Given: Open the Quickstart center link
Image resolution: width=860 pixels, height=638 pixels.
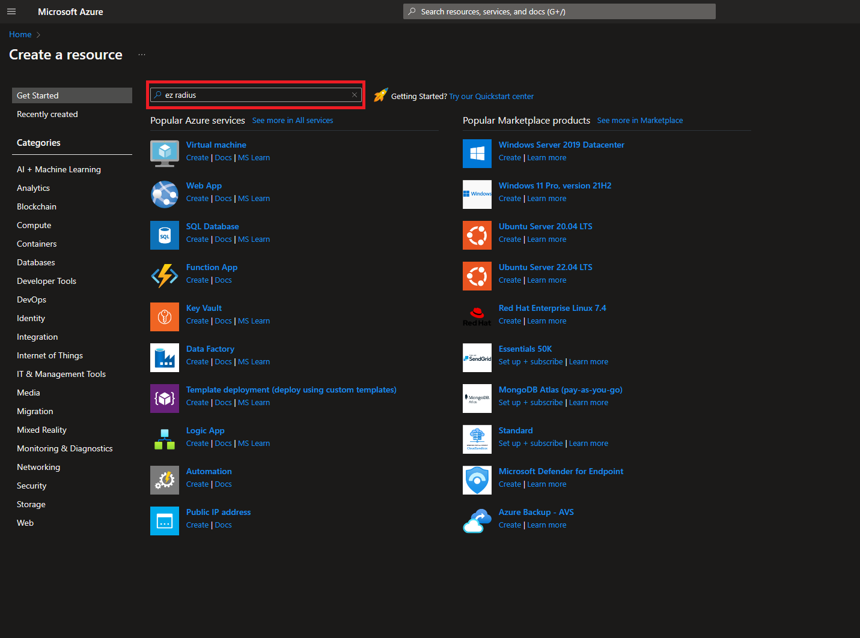Looking at the screenshot, I should 492,96.
